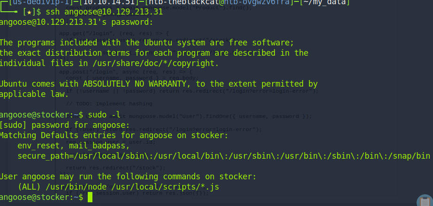Click the '/usr/share/doc/*/copyright' path
433x206 pixels.
tap(155, 63)
